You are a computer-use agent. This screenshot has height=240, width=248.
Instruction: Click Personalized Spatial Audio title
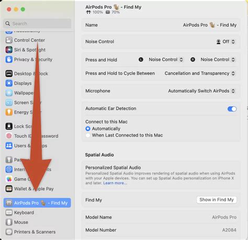coord(113,167)
